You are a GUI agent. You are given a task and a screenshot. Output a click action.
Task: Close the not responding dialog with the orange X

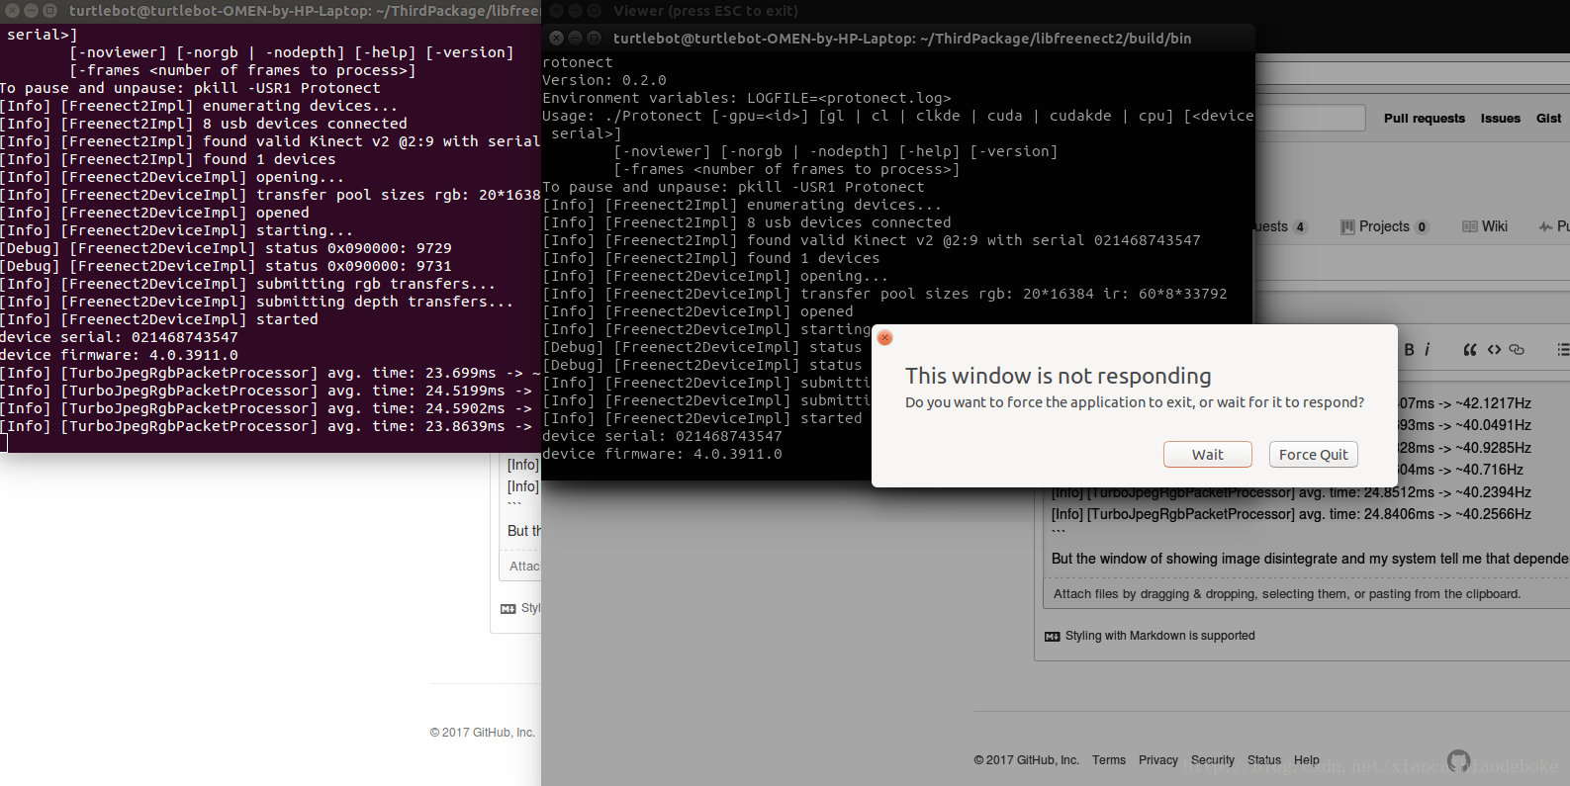tap(885, 338)
